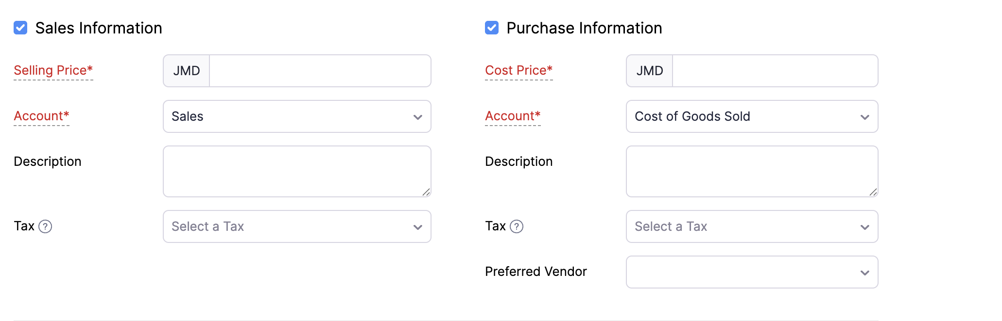Open the Preferred Vendor dropdown
Image resolution: width=1002 pixels, height=321 pixels.
pyautogui.click(x=751, y=272)
